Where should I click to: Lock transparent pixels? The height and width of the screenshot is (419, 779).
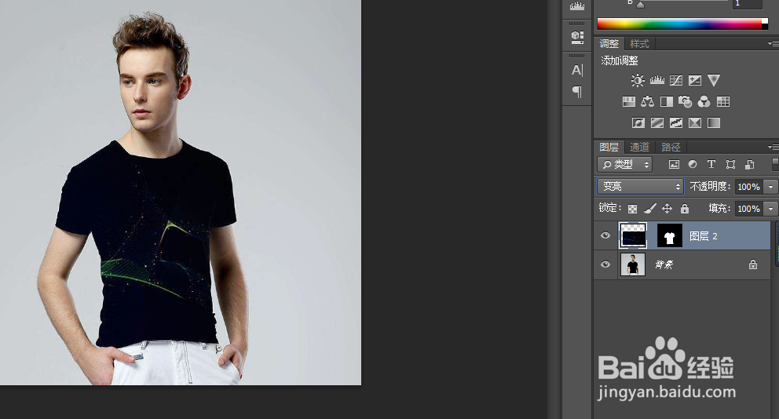(632, 209)
